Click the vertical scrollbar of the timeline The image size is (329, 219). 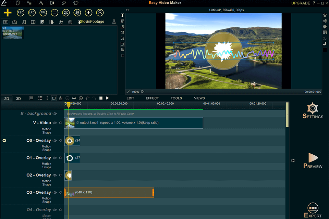287,115
